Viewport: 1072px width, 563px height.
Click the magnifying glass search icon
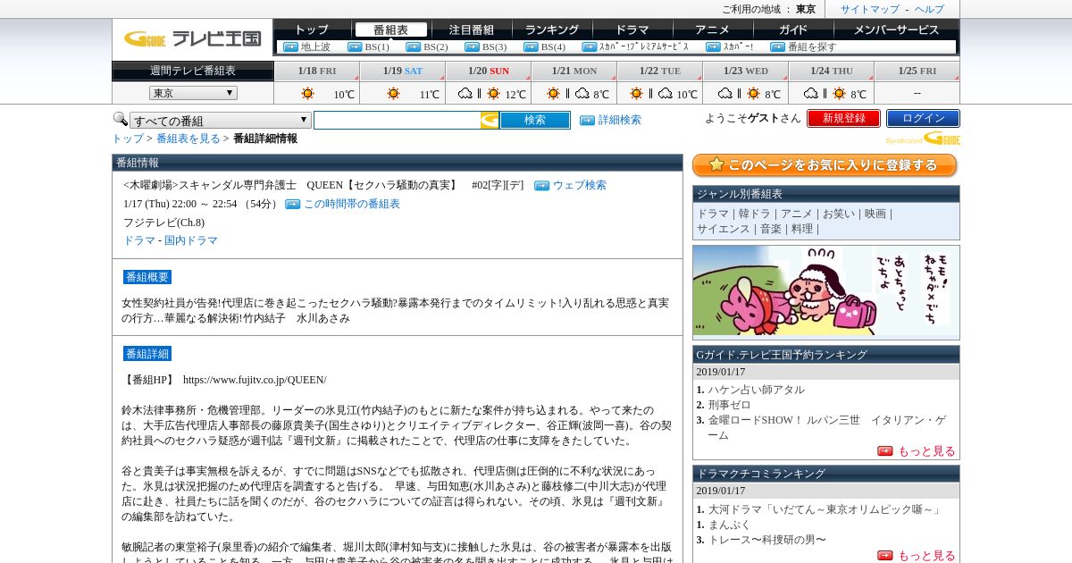click(x=120, y=119)
